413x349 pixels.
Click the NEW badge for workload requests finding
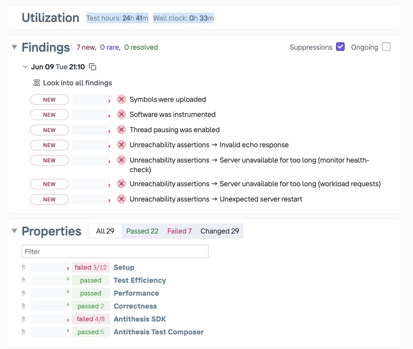click(x=49, y=184)
